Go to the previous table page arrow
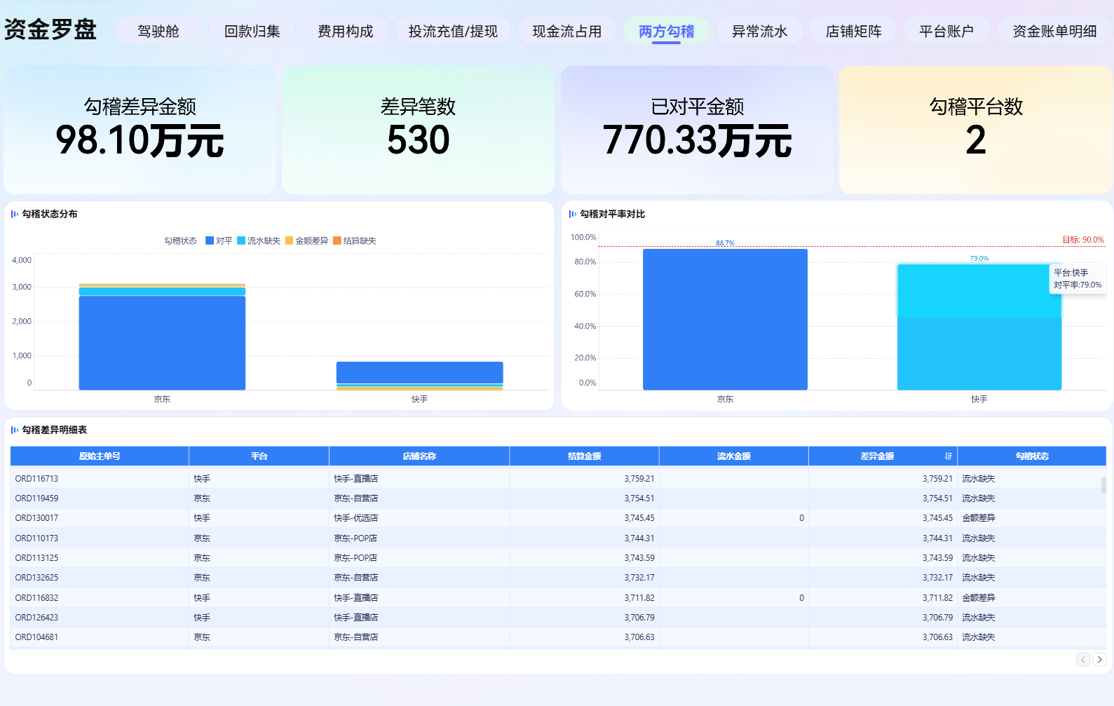The image size is (1114, 706). point(1083,659)
